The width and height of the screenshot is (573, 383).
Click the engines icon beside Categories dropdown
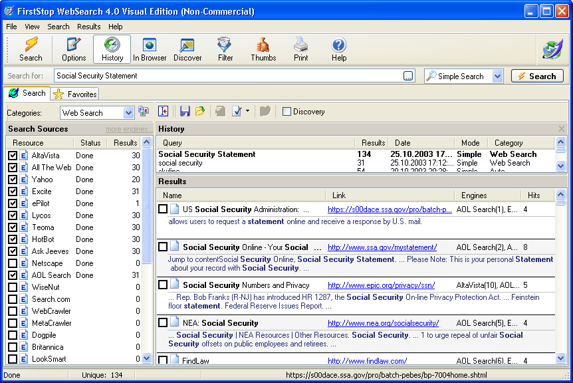coord(144,112)
